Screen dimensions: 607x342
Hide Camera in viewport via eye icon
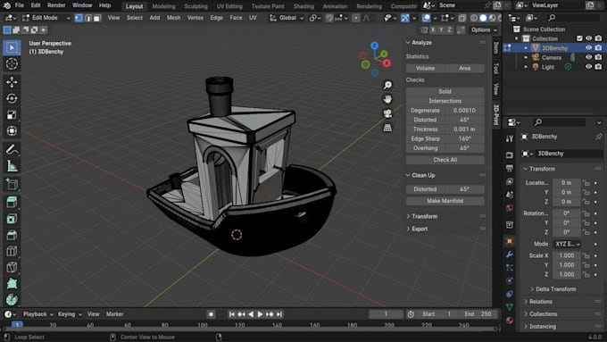(x=588, y=57)
